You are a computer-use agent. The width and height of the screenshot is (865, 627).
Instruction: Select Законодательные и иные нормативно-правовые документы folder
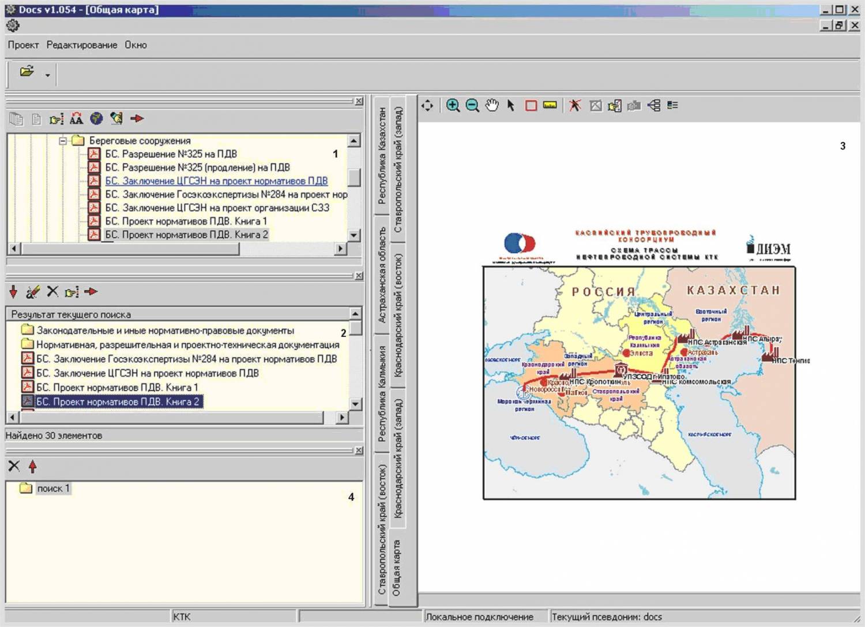(x=165, y=331)
